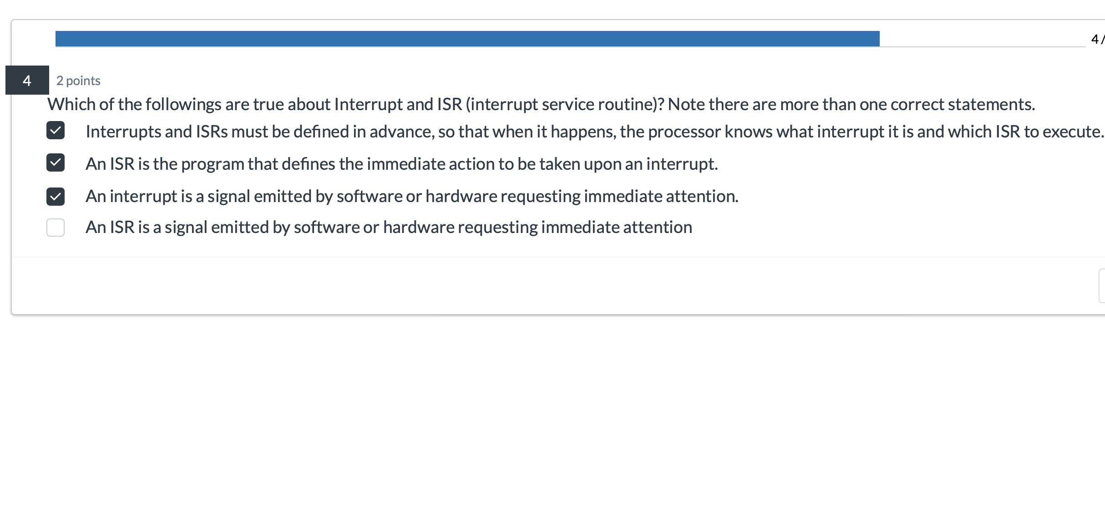This screenshot has height=527, width=1105.
Task: Click the last answer statement text
Action: click(x=389, y=227)
